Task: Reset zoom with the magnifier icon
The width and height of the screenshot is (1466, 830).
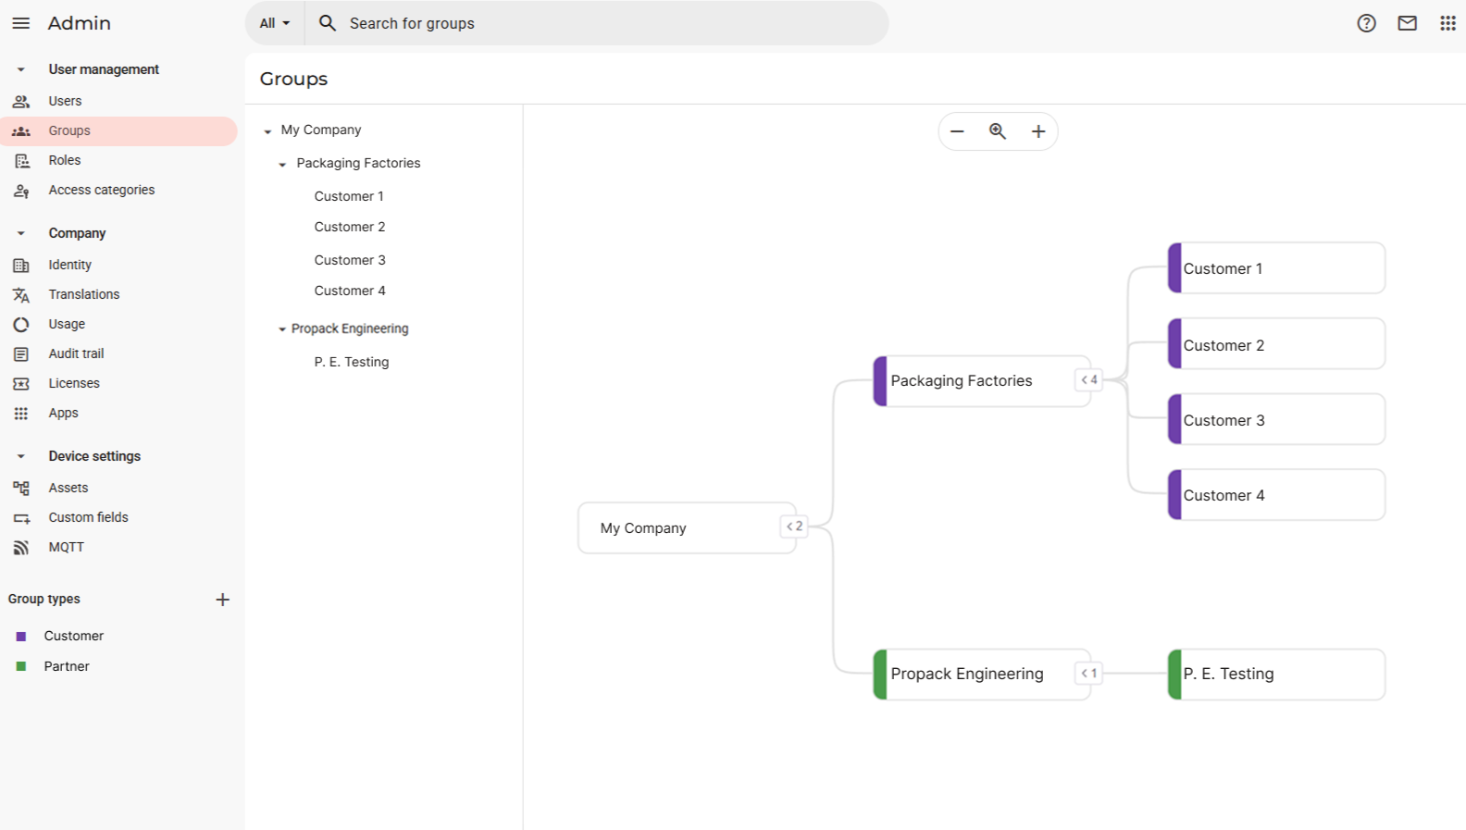Action: pyautogui.click(x=998, y=131)
